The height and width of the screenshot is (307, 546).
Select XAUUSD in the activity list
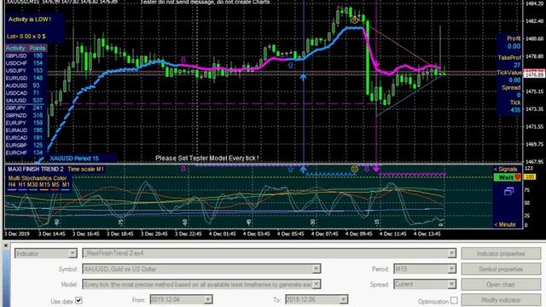16,101
